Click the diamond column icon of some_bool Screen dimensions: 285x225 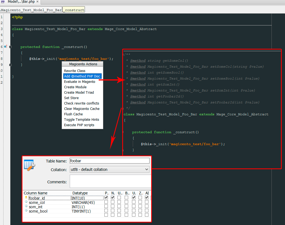click(x=26, y=210)
